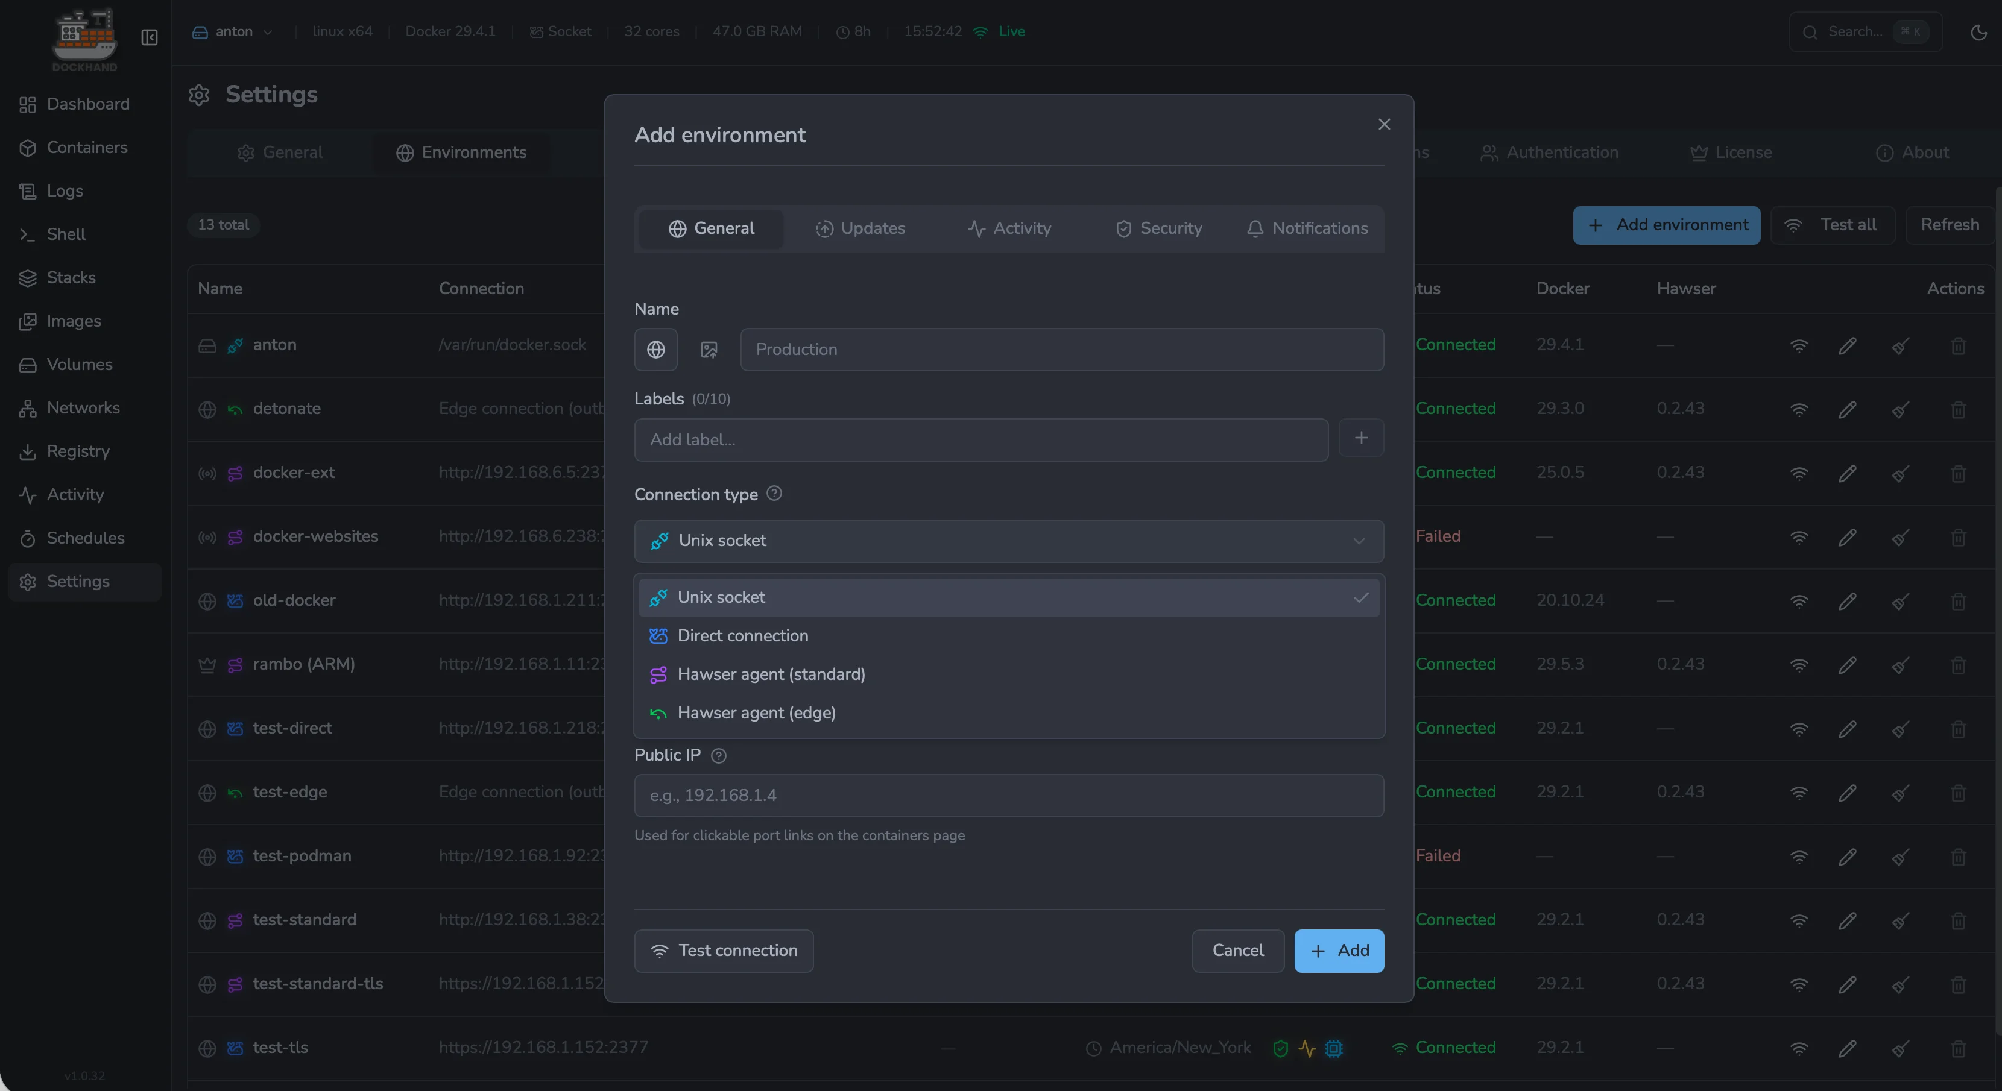The height and width of the screenshot is (1091, 2002).
Task: Click the Test connection button
Action: click(724, 951)
